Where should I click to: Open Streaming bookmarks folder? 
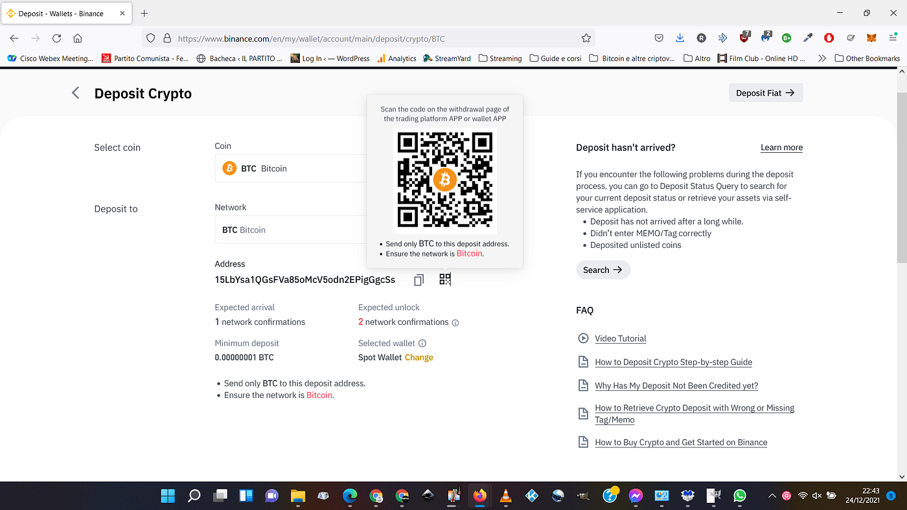tap(500, 58)
